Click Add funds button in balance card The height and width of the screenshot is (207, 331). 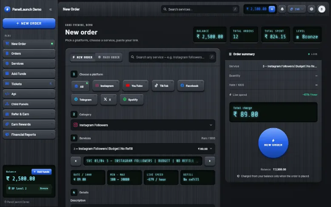coord(41,172)
